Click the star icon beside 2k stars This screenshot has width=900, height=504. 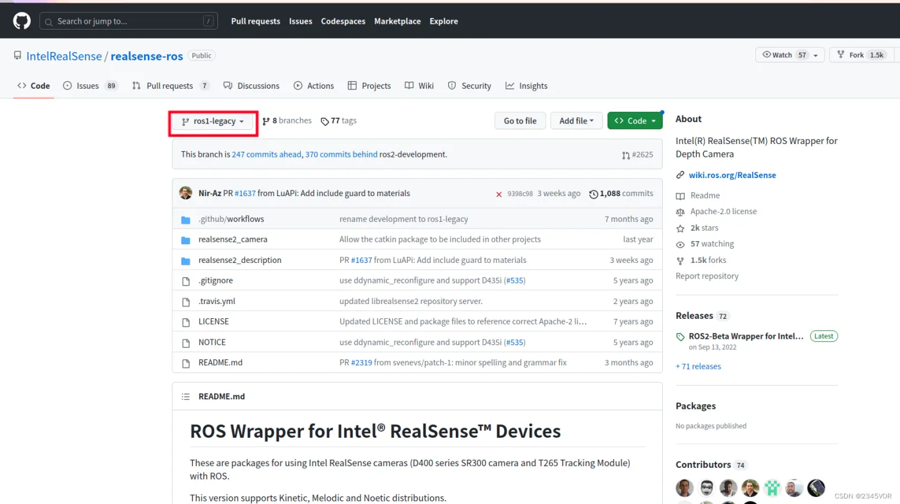coord(680,228)
